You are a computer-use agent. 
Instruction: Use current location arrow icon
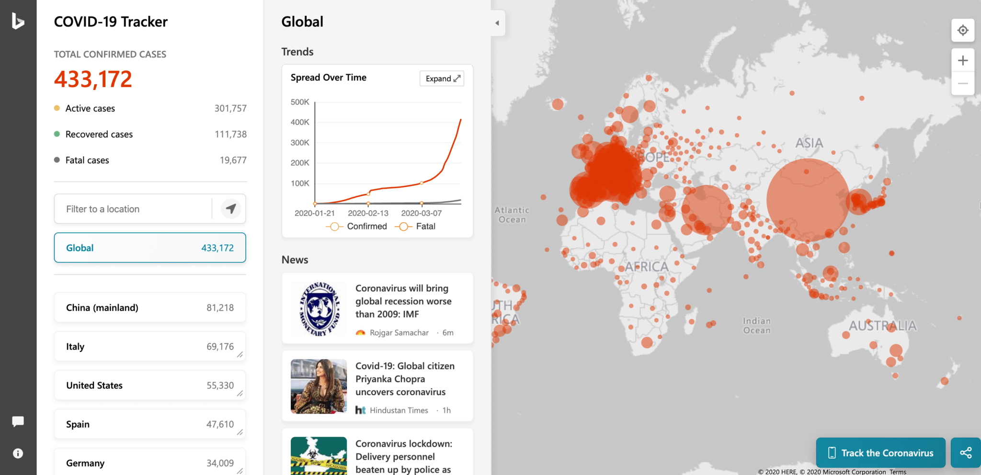pos(231,209)
